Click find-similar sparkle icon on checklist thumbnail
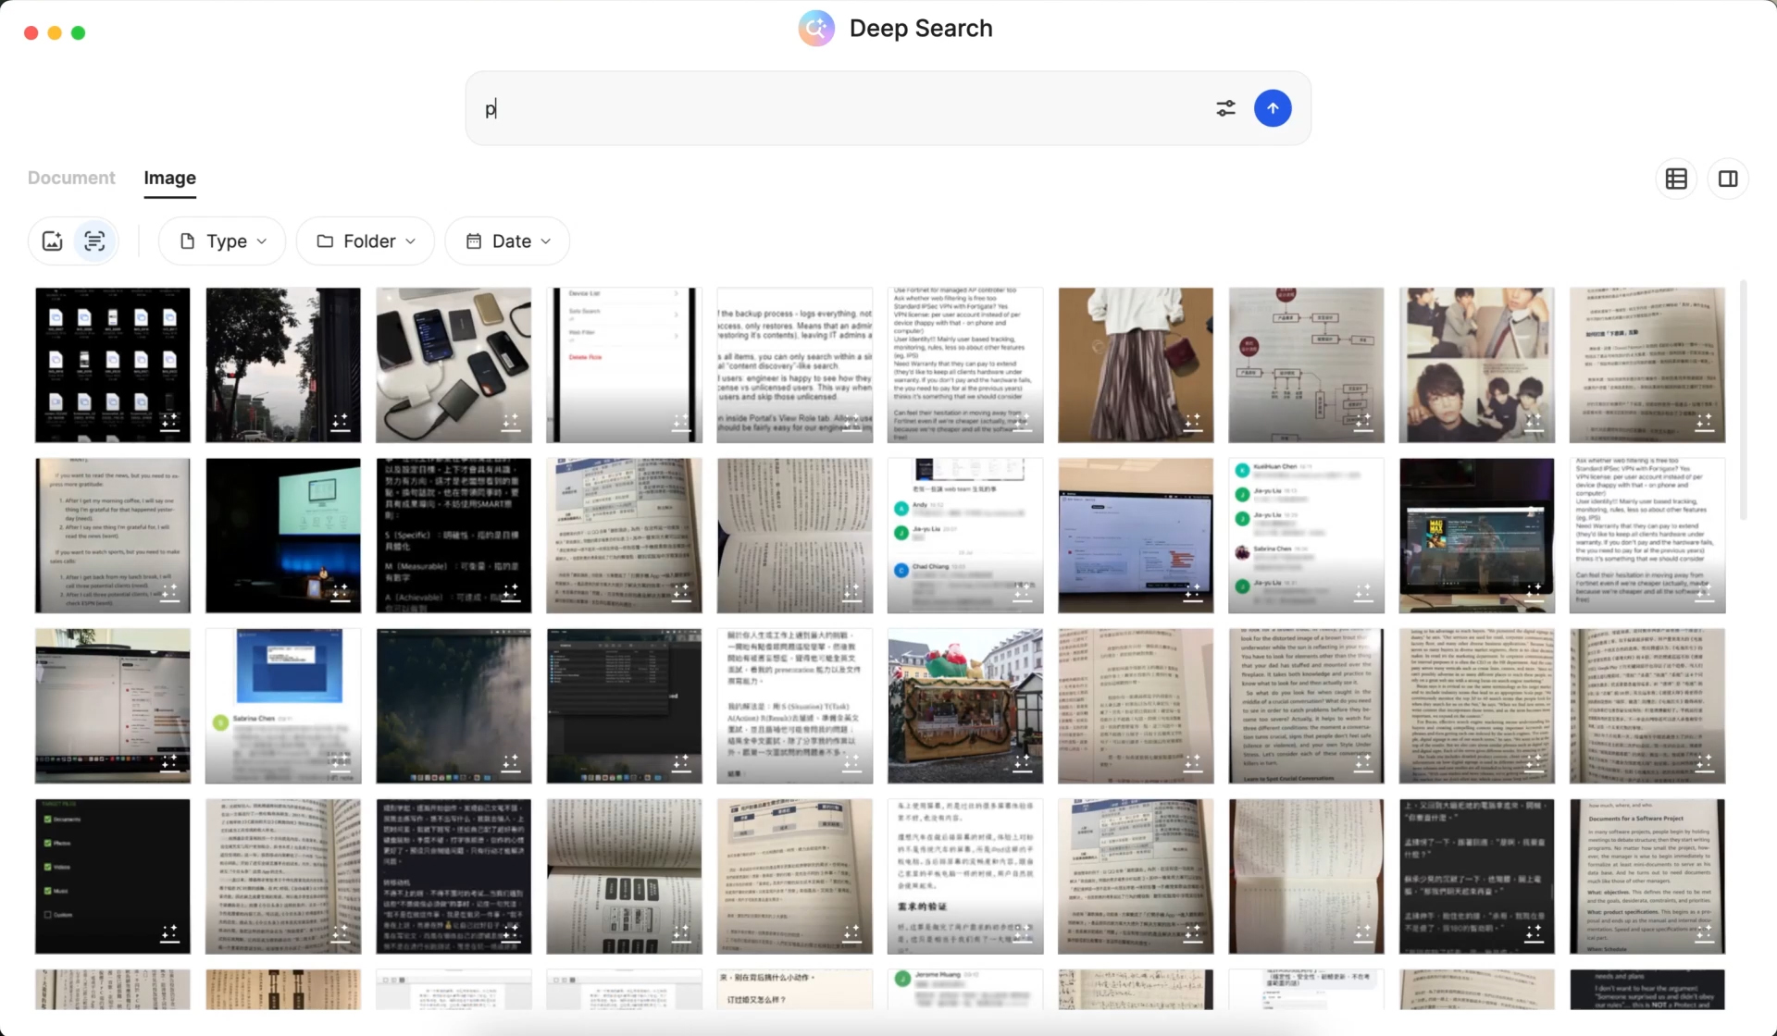 pos(170,933)
